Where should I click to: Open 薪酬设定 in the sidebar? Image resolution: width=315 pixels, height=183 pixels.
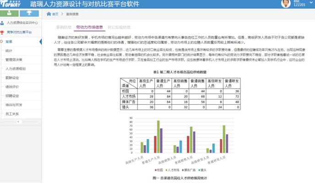click(12, 78)
